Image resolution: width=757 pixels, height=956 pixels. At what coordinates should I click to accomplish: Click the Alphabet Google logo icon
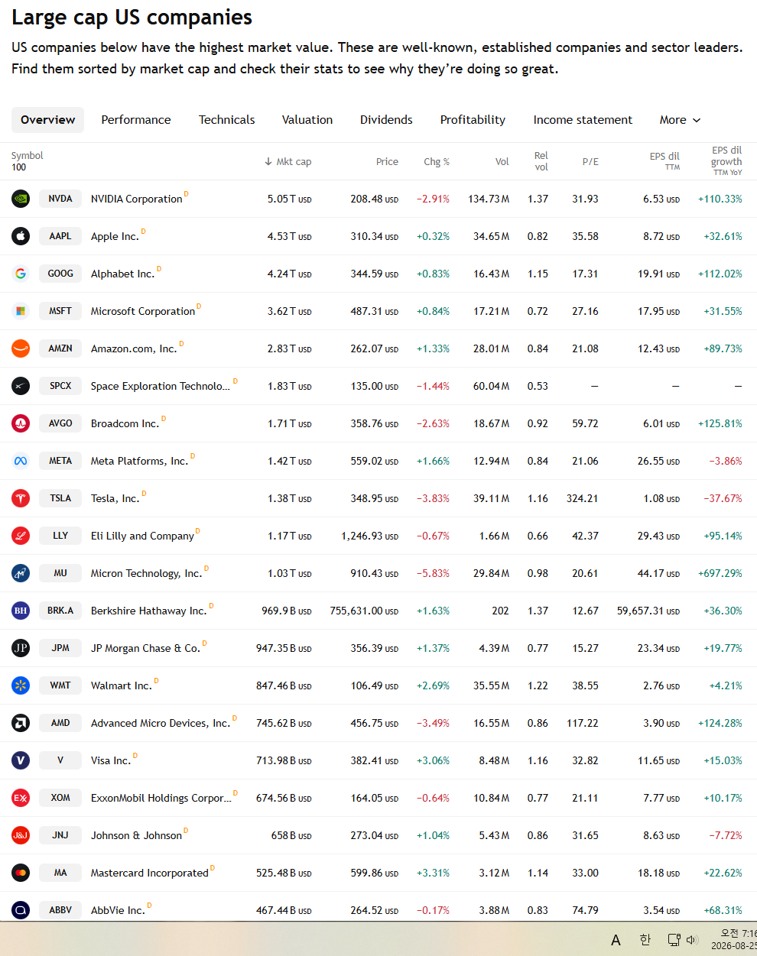click(21, 274)
